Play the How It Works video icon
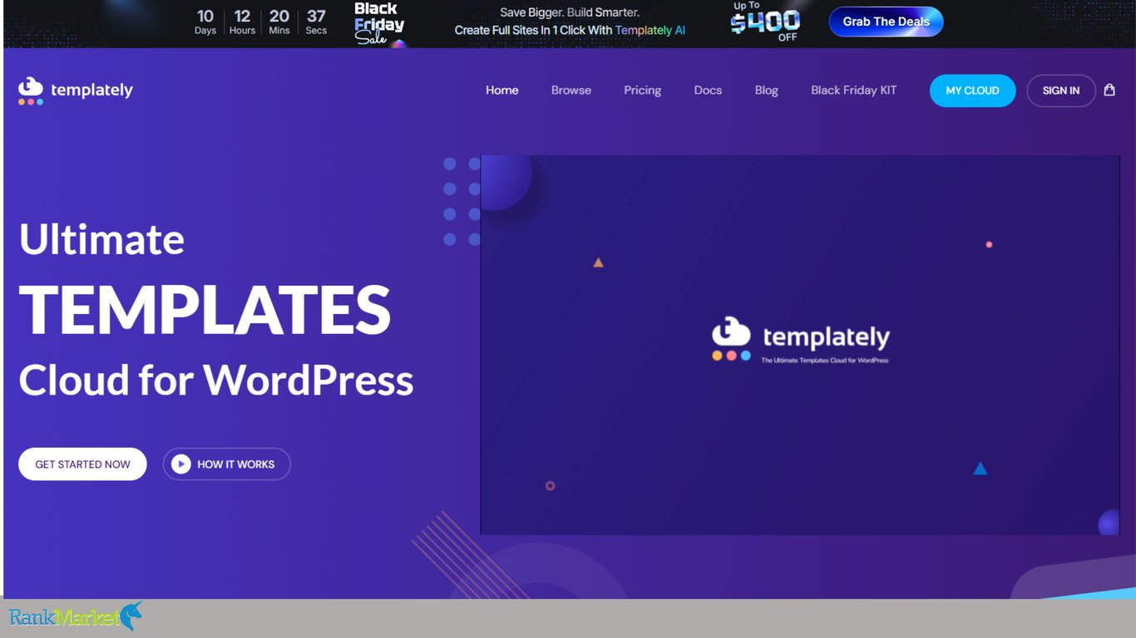 tap(181, 464)
